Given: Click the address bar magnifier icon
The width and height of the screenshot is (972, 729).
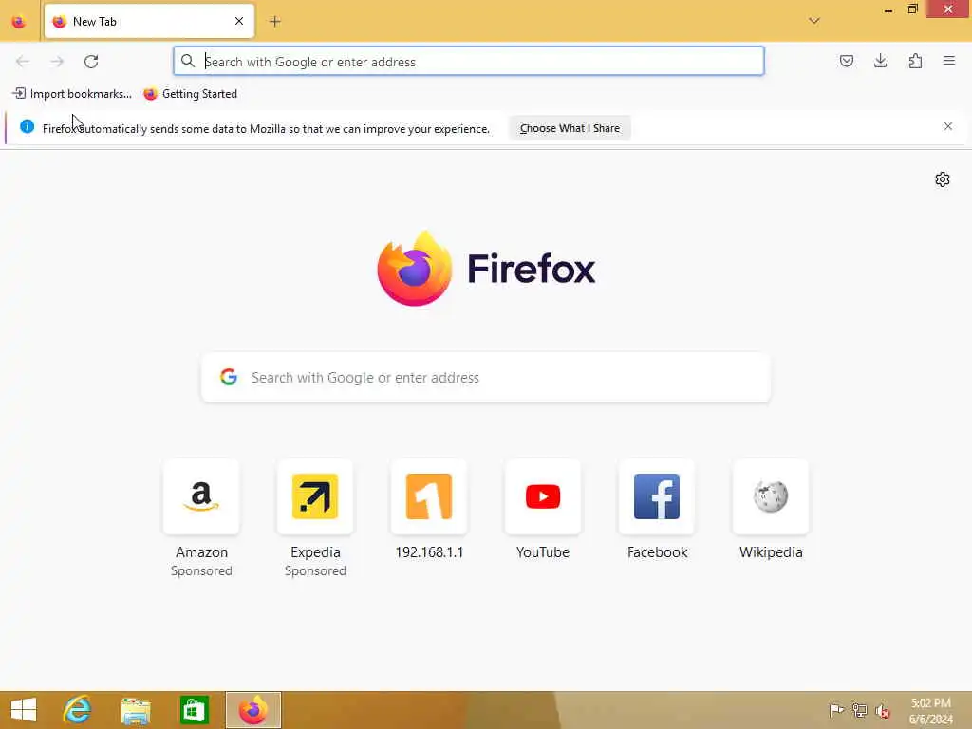Looking at the screenshot, I should 188,61.
